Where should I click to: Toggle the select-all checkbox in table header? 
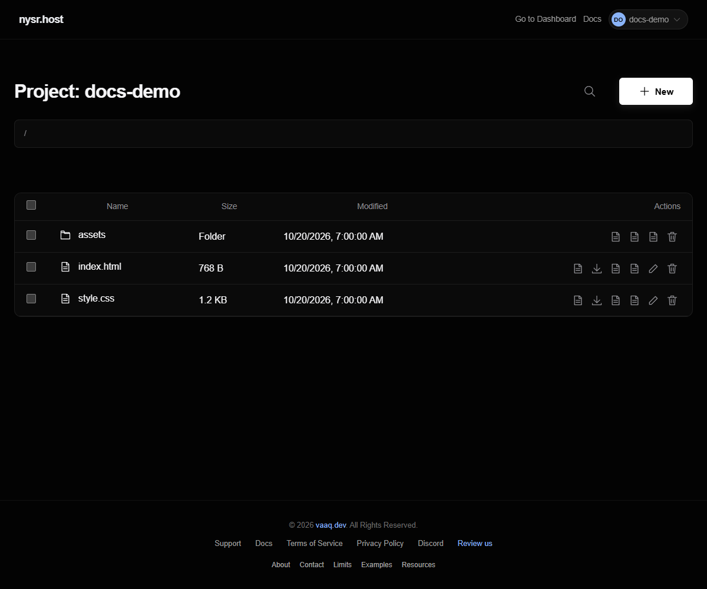tap(31, 205)
